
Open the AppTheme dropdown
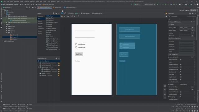pyautogui.click(x=86, y=13)
